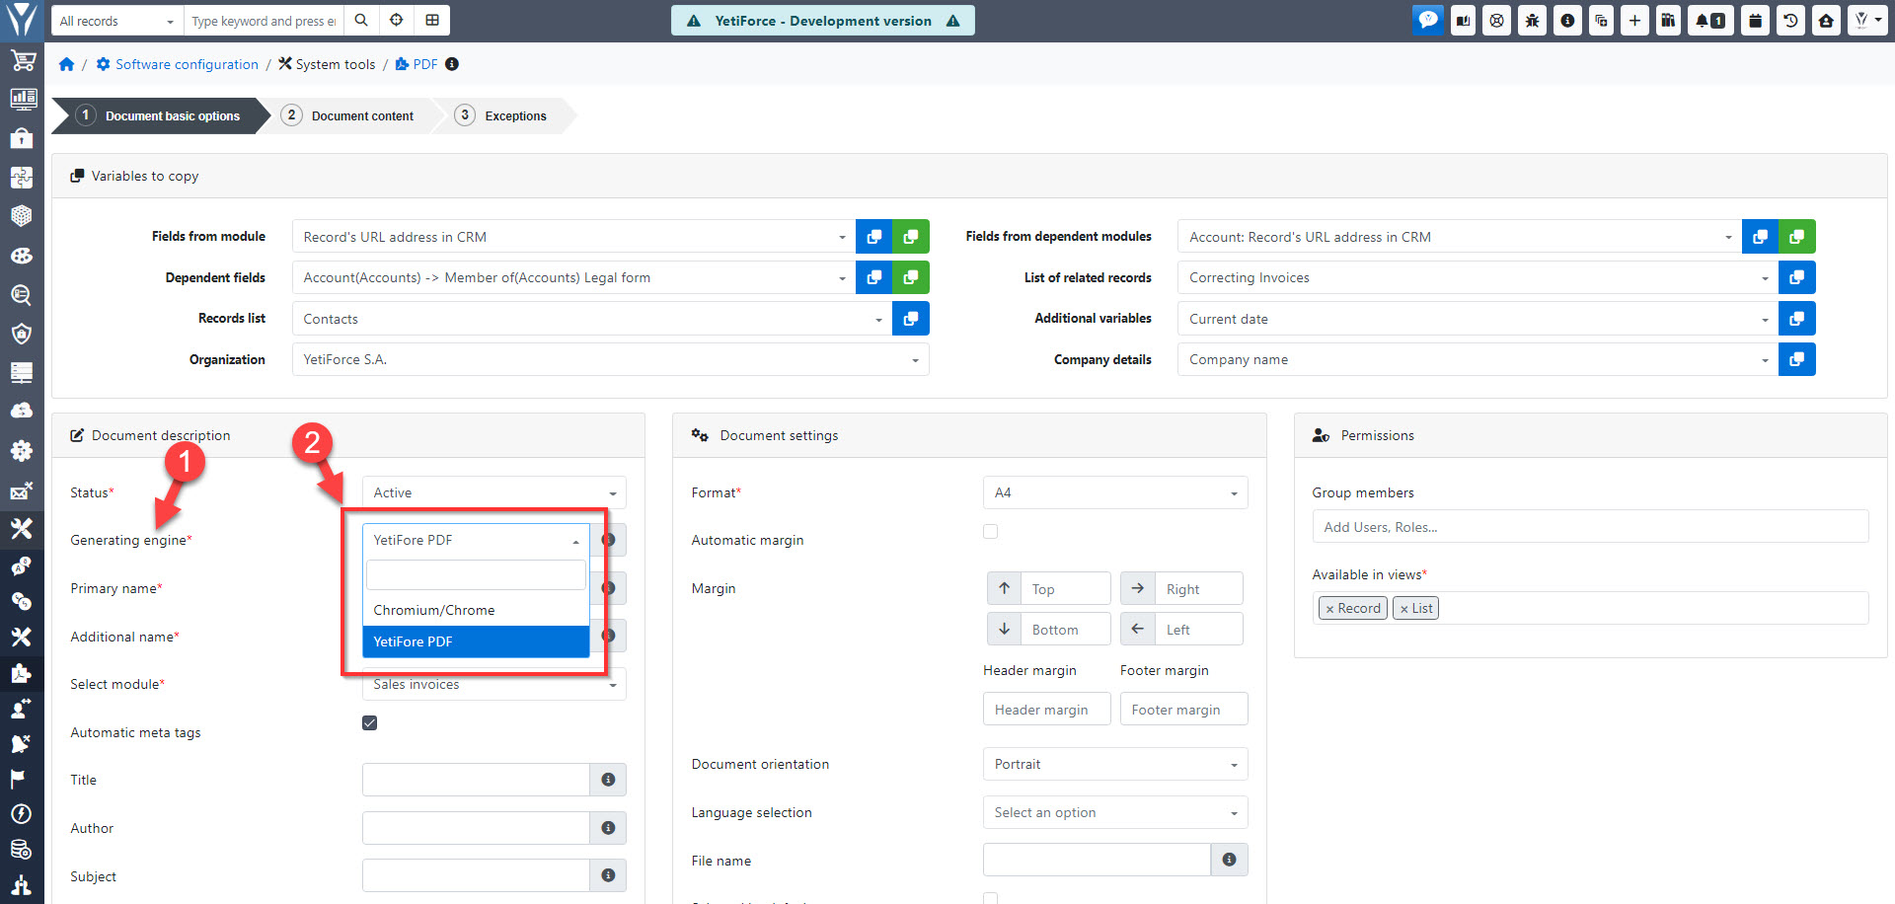Click info button beside Title field
This screenshot has width=1895, height=904.
click(x=608, y=780)
